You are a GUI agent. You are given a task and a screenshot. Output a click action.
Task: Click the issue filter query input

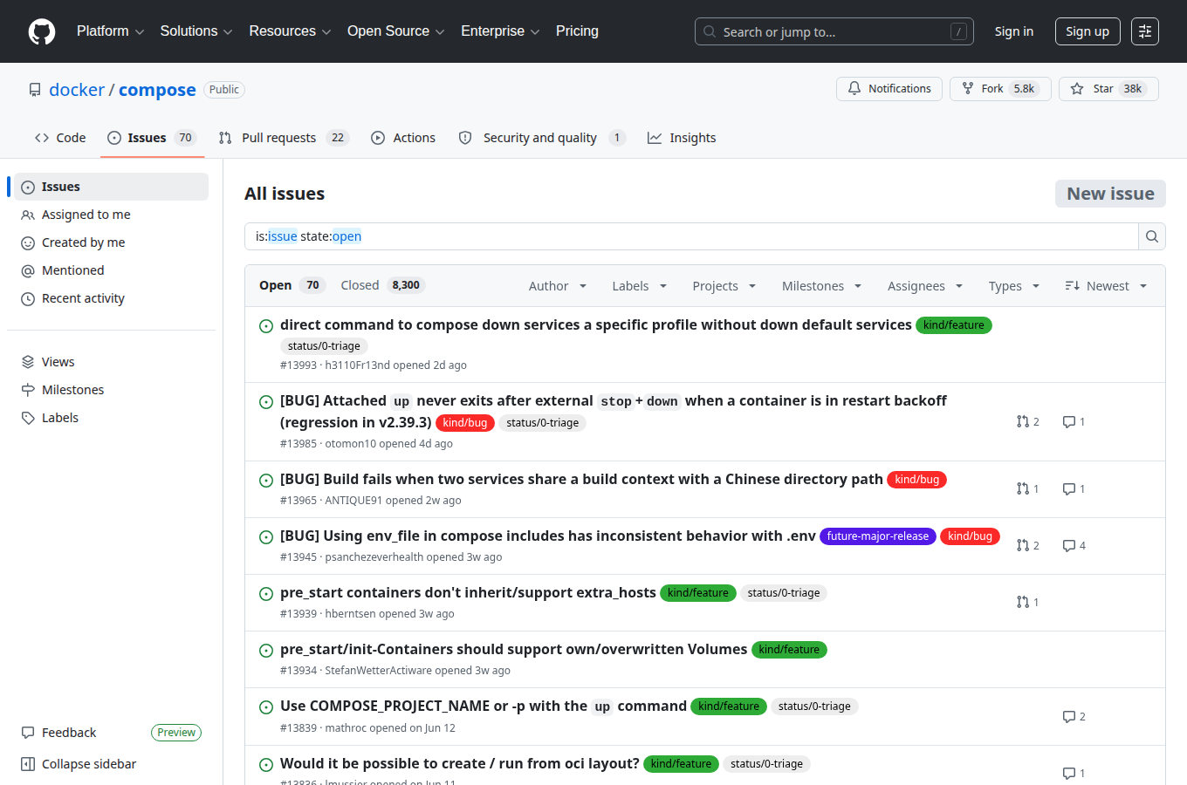coord(691,236)
